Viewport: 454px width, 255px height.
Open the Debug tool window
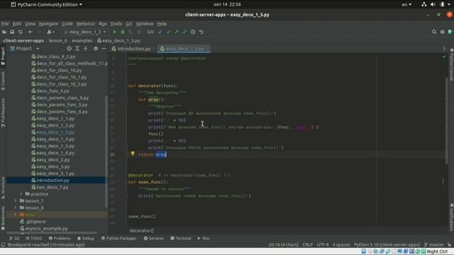click(86, 238)
